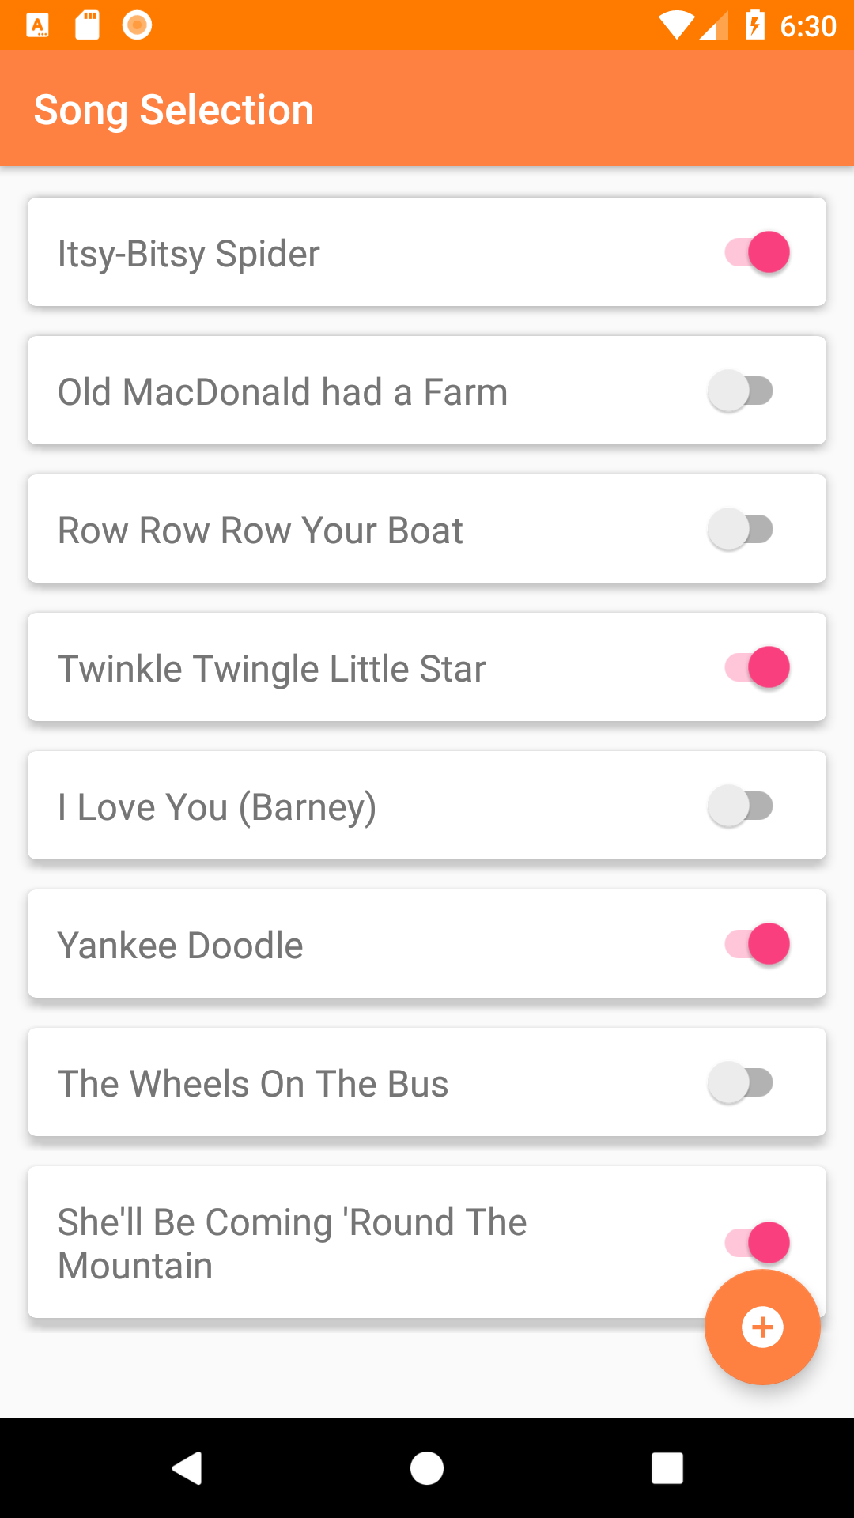The height and width of the screenshot is (1518, 854).
Task: Open recent apps via square icon
Action: [667, 1468]
